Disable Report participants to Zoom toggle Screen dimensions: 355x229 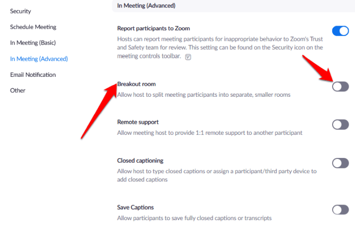point(340,31)
